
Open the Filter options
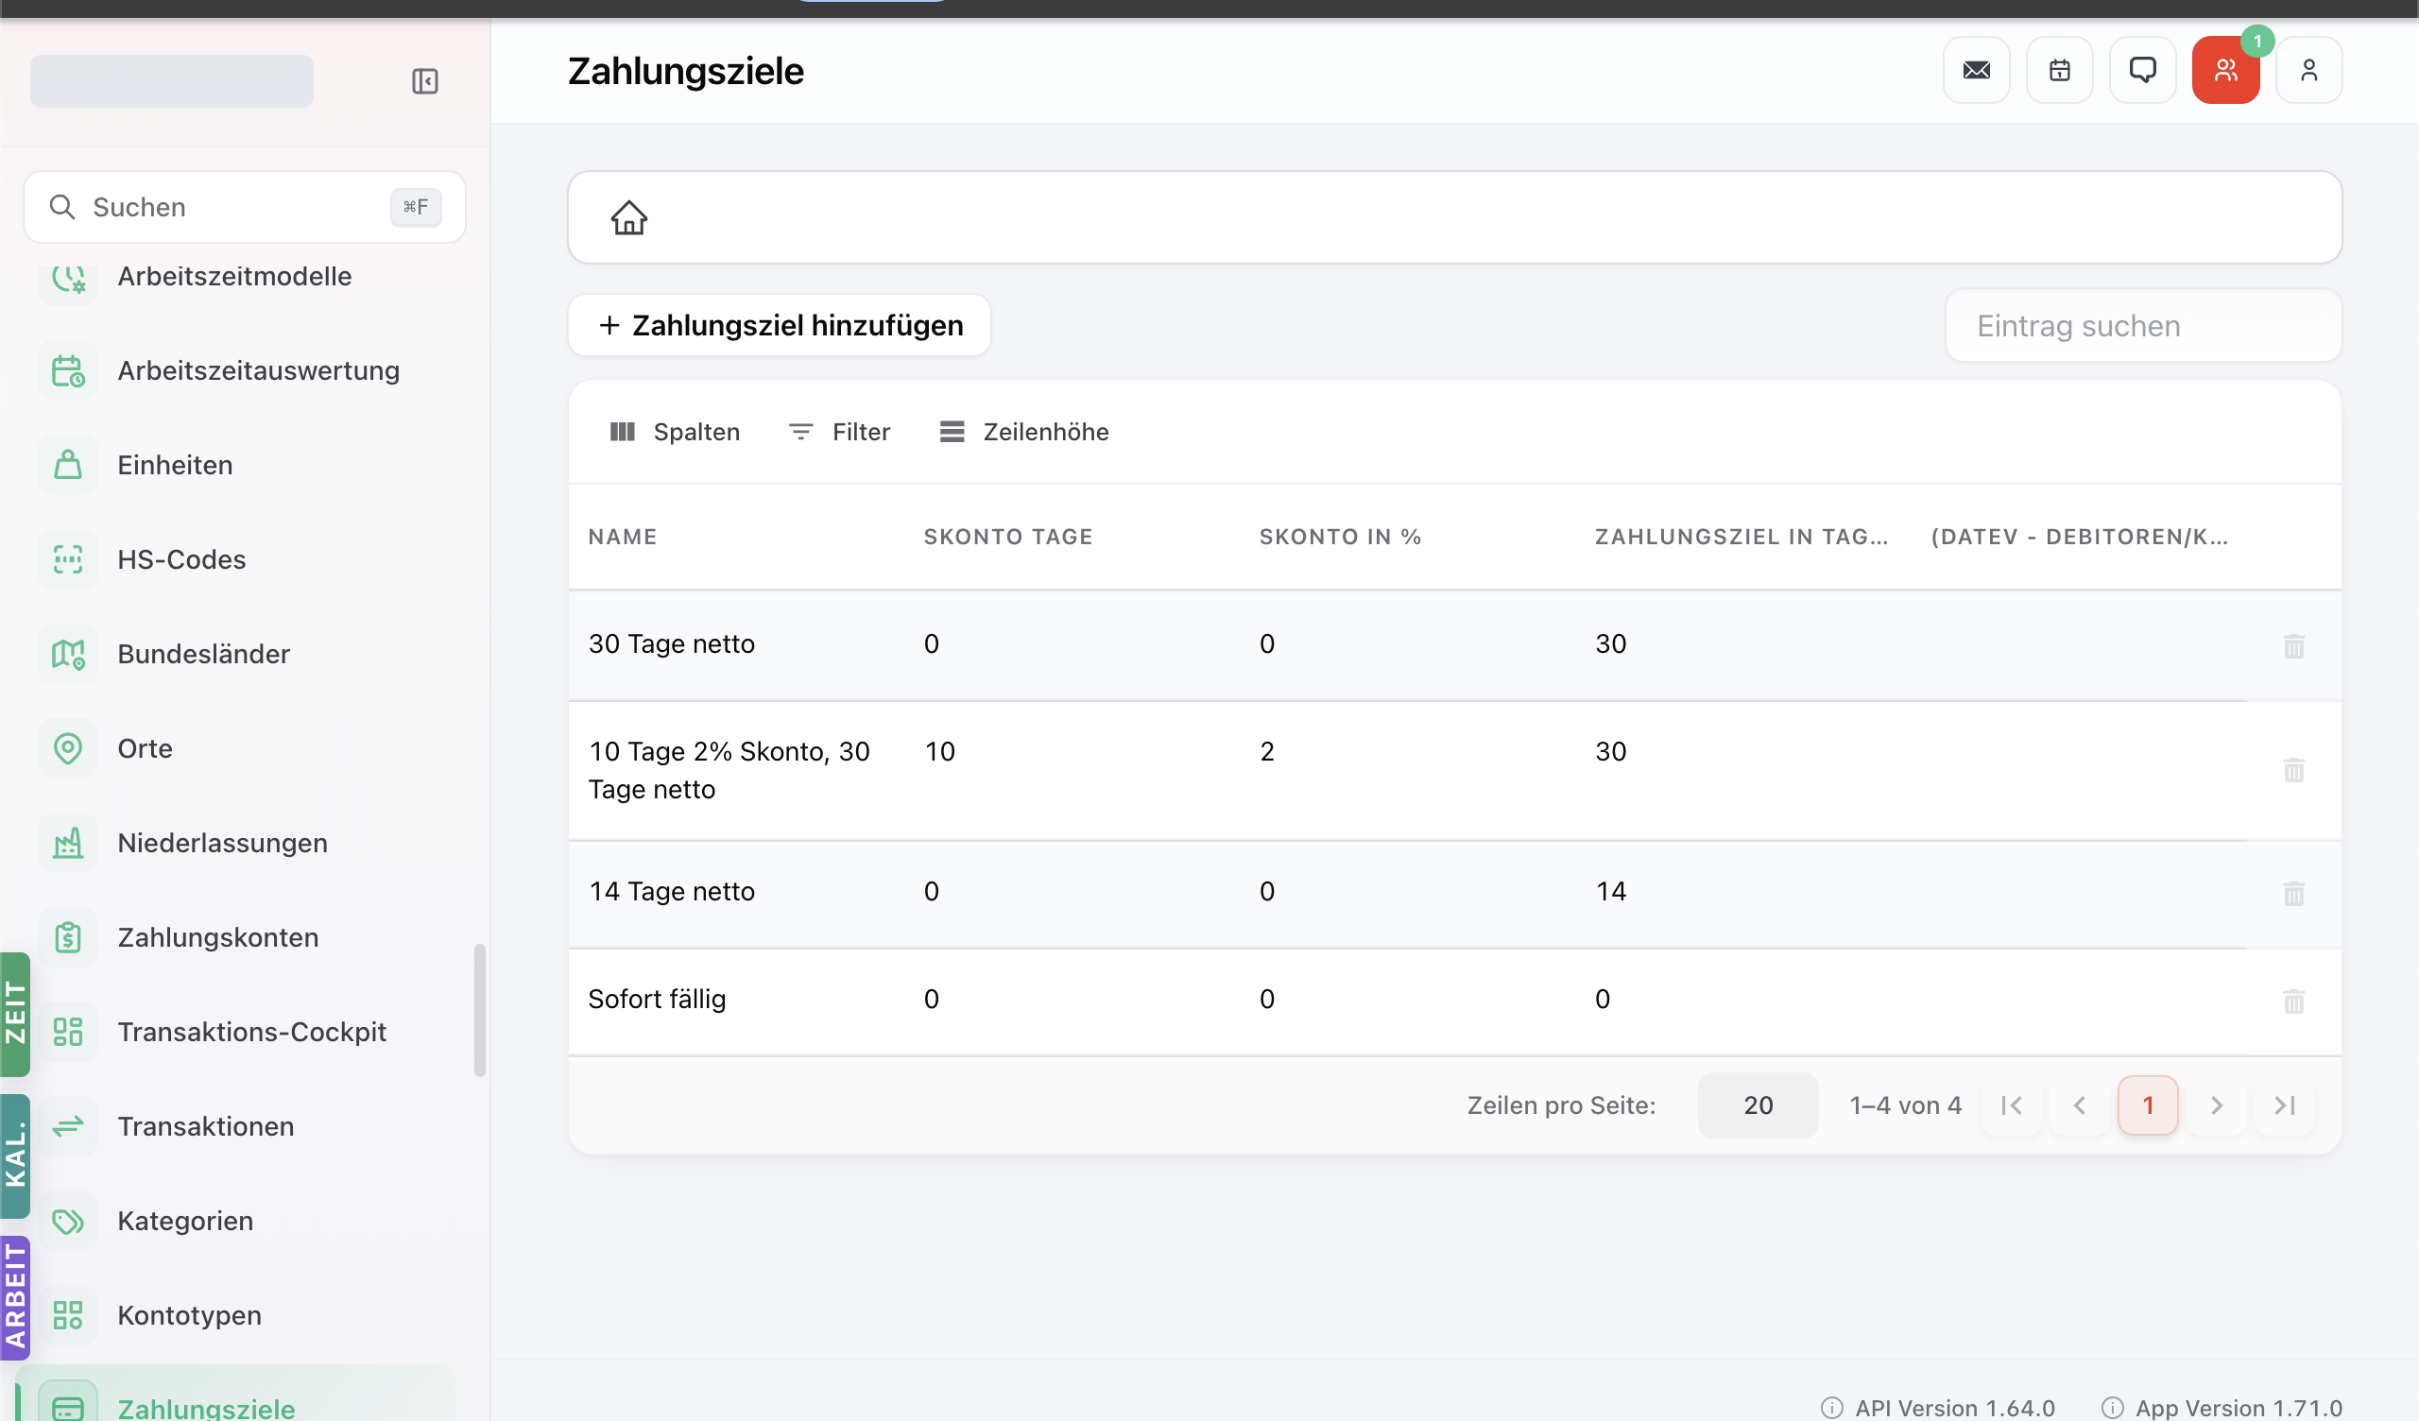839,432
